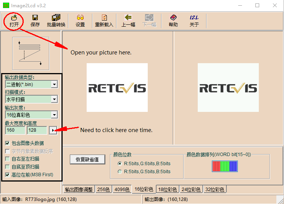Switch to the 256色 tab
284x204 pixels.
[x=103, y=190]
